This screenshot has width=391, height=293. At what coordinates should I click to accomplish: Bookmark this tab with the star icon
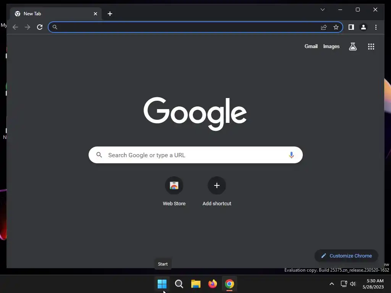coord(336,27)
